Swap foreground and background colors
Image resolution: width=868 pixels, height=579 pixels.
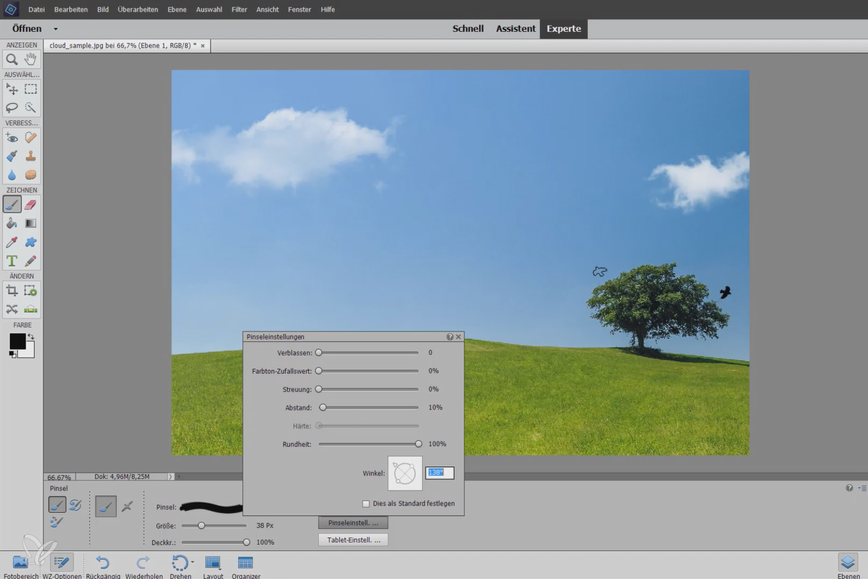point(31,337)
